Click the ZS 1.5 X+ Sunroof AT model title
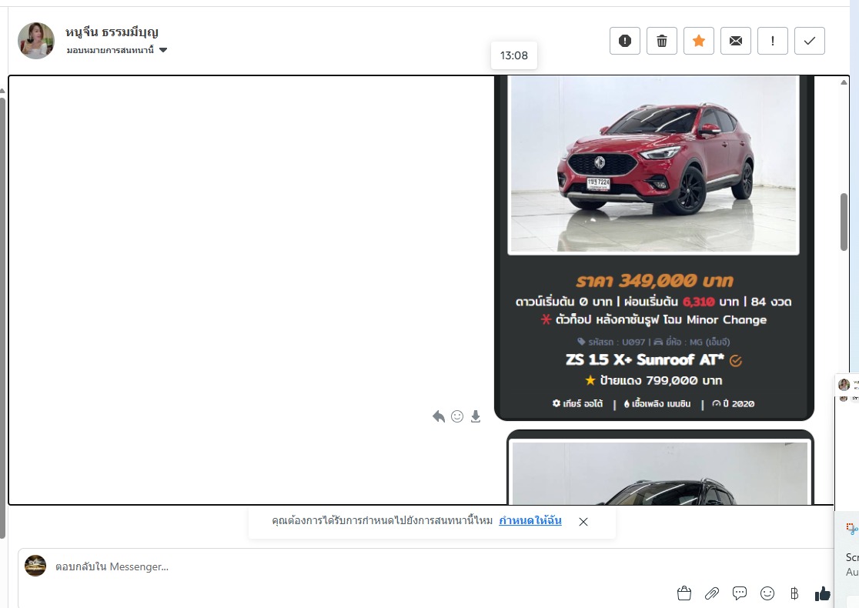 click(x=645, y=360)
